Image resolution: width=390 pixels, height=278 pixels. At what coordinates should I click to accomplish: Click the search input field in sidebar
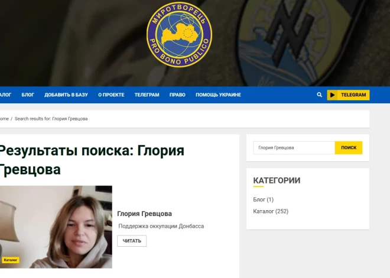pyautogui.click(x=294, y=148)
